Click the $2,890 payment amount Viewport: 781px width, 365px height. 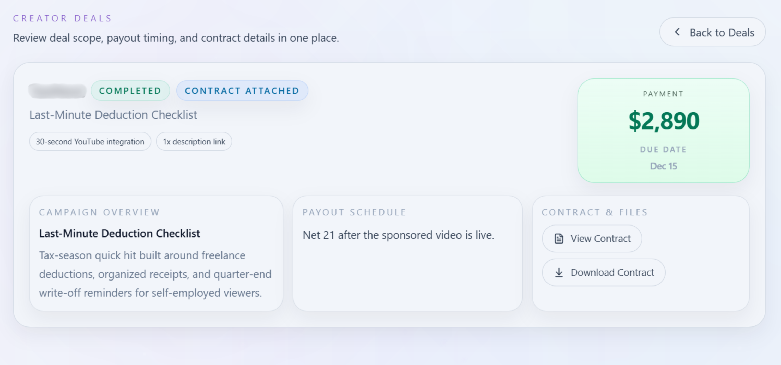pos(664,121)
